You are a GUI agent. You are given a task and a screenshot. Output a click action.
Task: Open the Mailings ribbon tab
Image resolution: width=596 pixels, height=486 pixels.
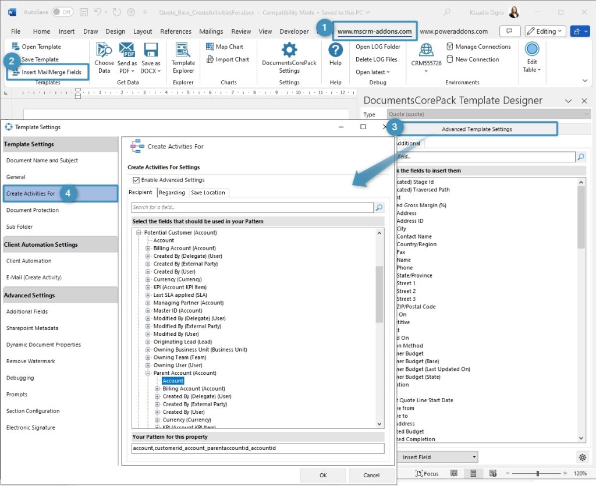tap(211, 31)
